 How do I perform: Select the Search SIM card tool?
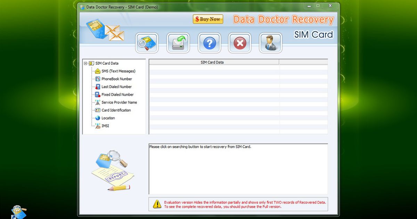[x=147, y=42]
